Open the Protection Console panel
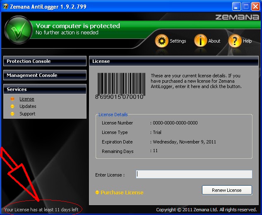Viewport: 262px width, 215px height. 45,61
